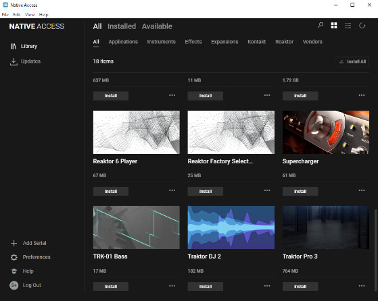Click Native Access title bar app icon
The width and height of the screenshot is (378, 301).
click(x=5, y=5)
